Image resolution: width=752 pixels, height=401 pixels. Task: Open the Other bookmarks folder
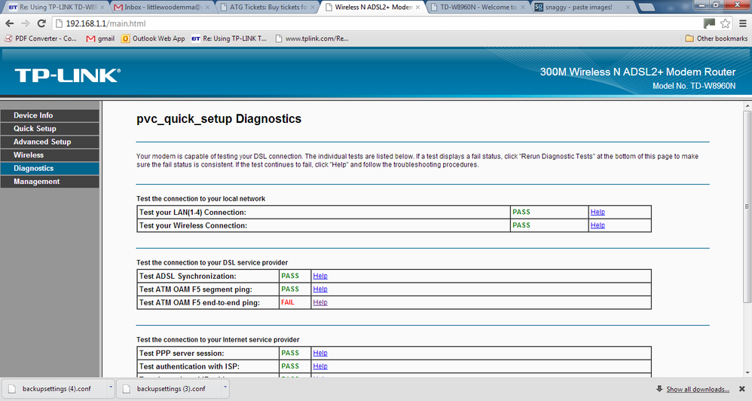[716, 38]
